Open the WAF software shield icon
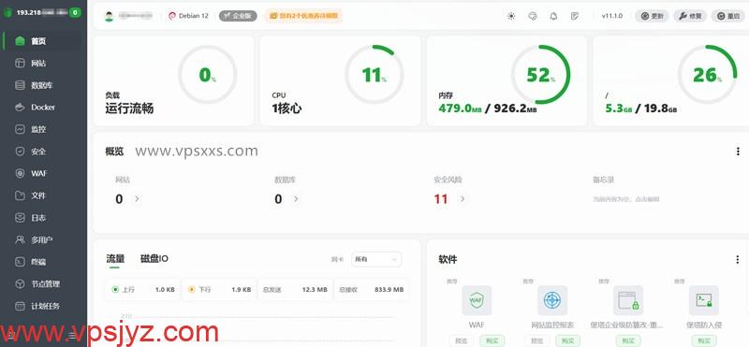Viewport: 749px width, 347px height. click(x=477, y=300)
